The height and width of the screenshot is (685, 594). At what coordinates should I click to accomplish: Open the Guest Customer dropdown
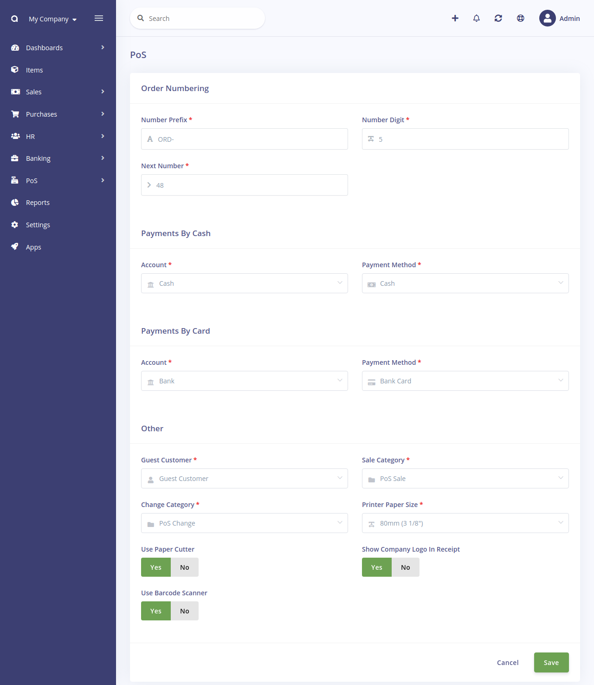(245, 478)
